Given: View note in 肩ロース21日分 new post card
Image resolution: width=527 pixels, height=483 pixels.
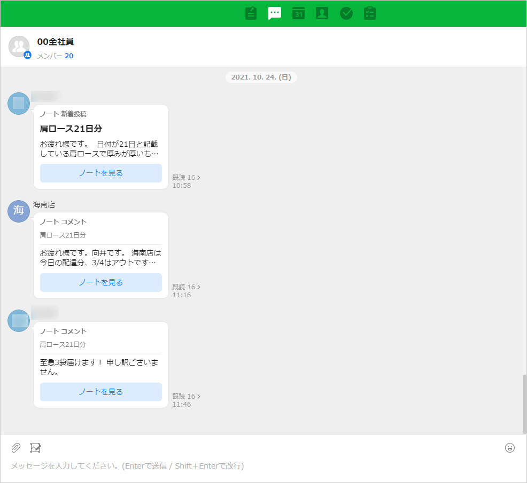Looking at the screenshot, I should pos(101,173).
